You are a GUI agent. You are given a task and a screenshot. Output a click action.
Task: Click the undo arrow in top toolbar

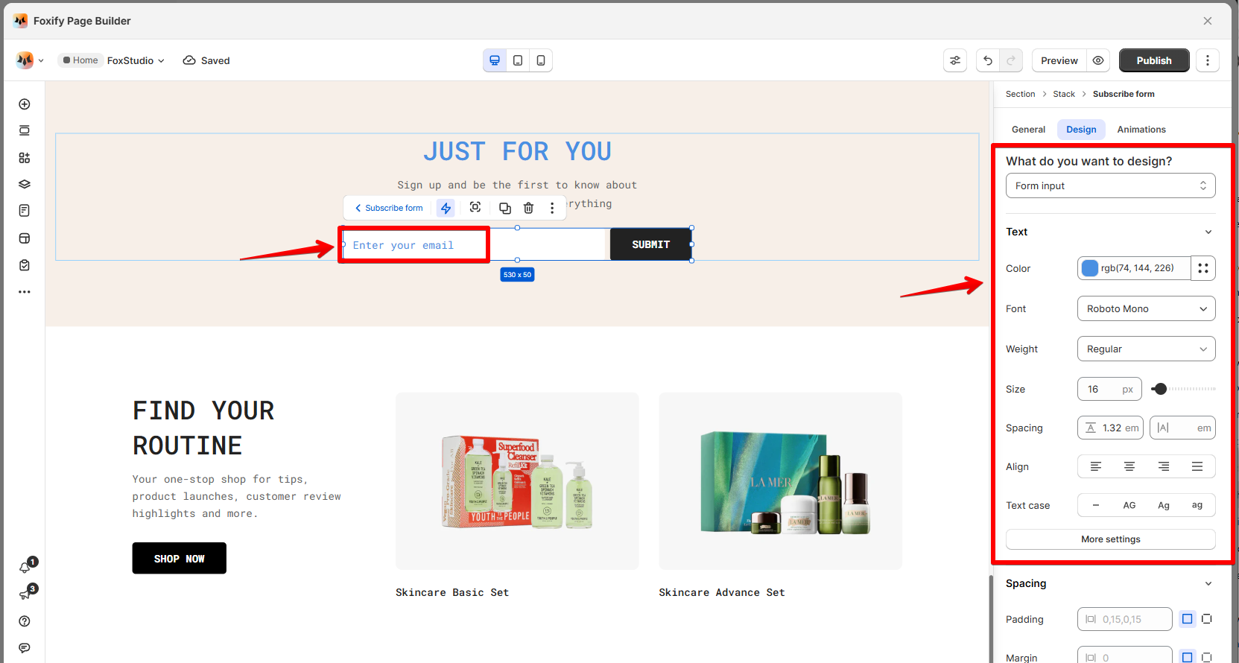(988, 60)
